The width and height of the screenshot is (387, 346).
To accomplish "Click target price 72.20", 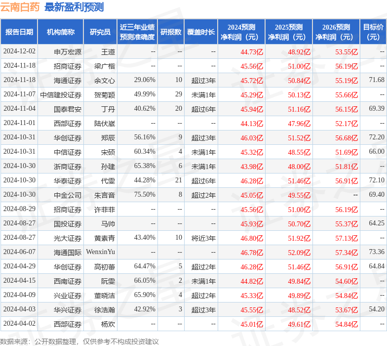I will [x=377, y=137].
